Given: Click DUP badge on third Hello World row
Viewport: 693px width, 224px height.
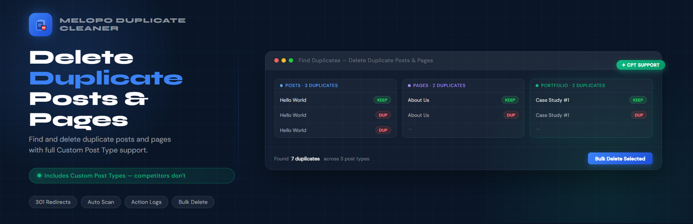Looking at the screenshot, I should point(383,130).
